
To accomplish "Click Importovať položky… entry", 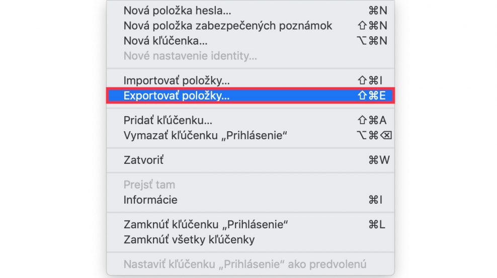I will pos(251,80).
